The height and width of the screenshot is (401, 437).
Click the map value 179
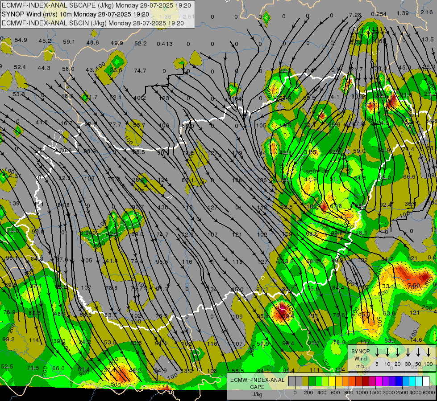click(237, 153)
